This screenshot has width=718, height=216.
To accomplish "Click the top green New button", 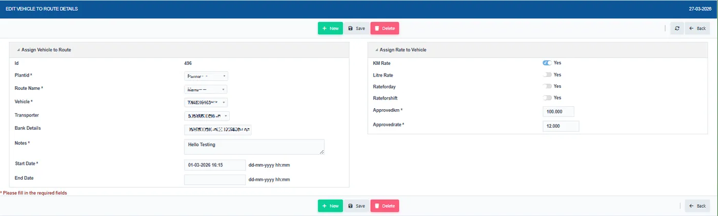I will coord(330,29).
